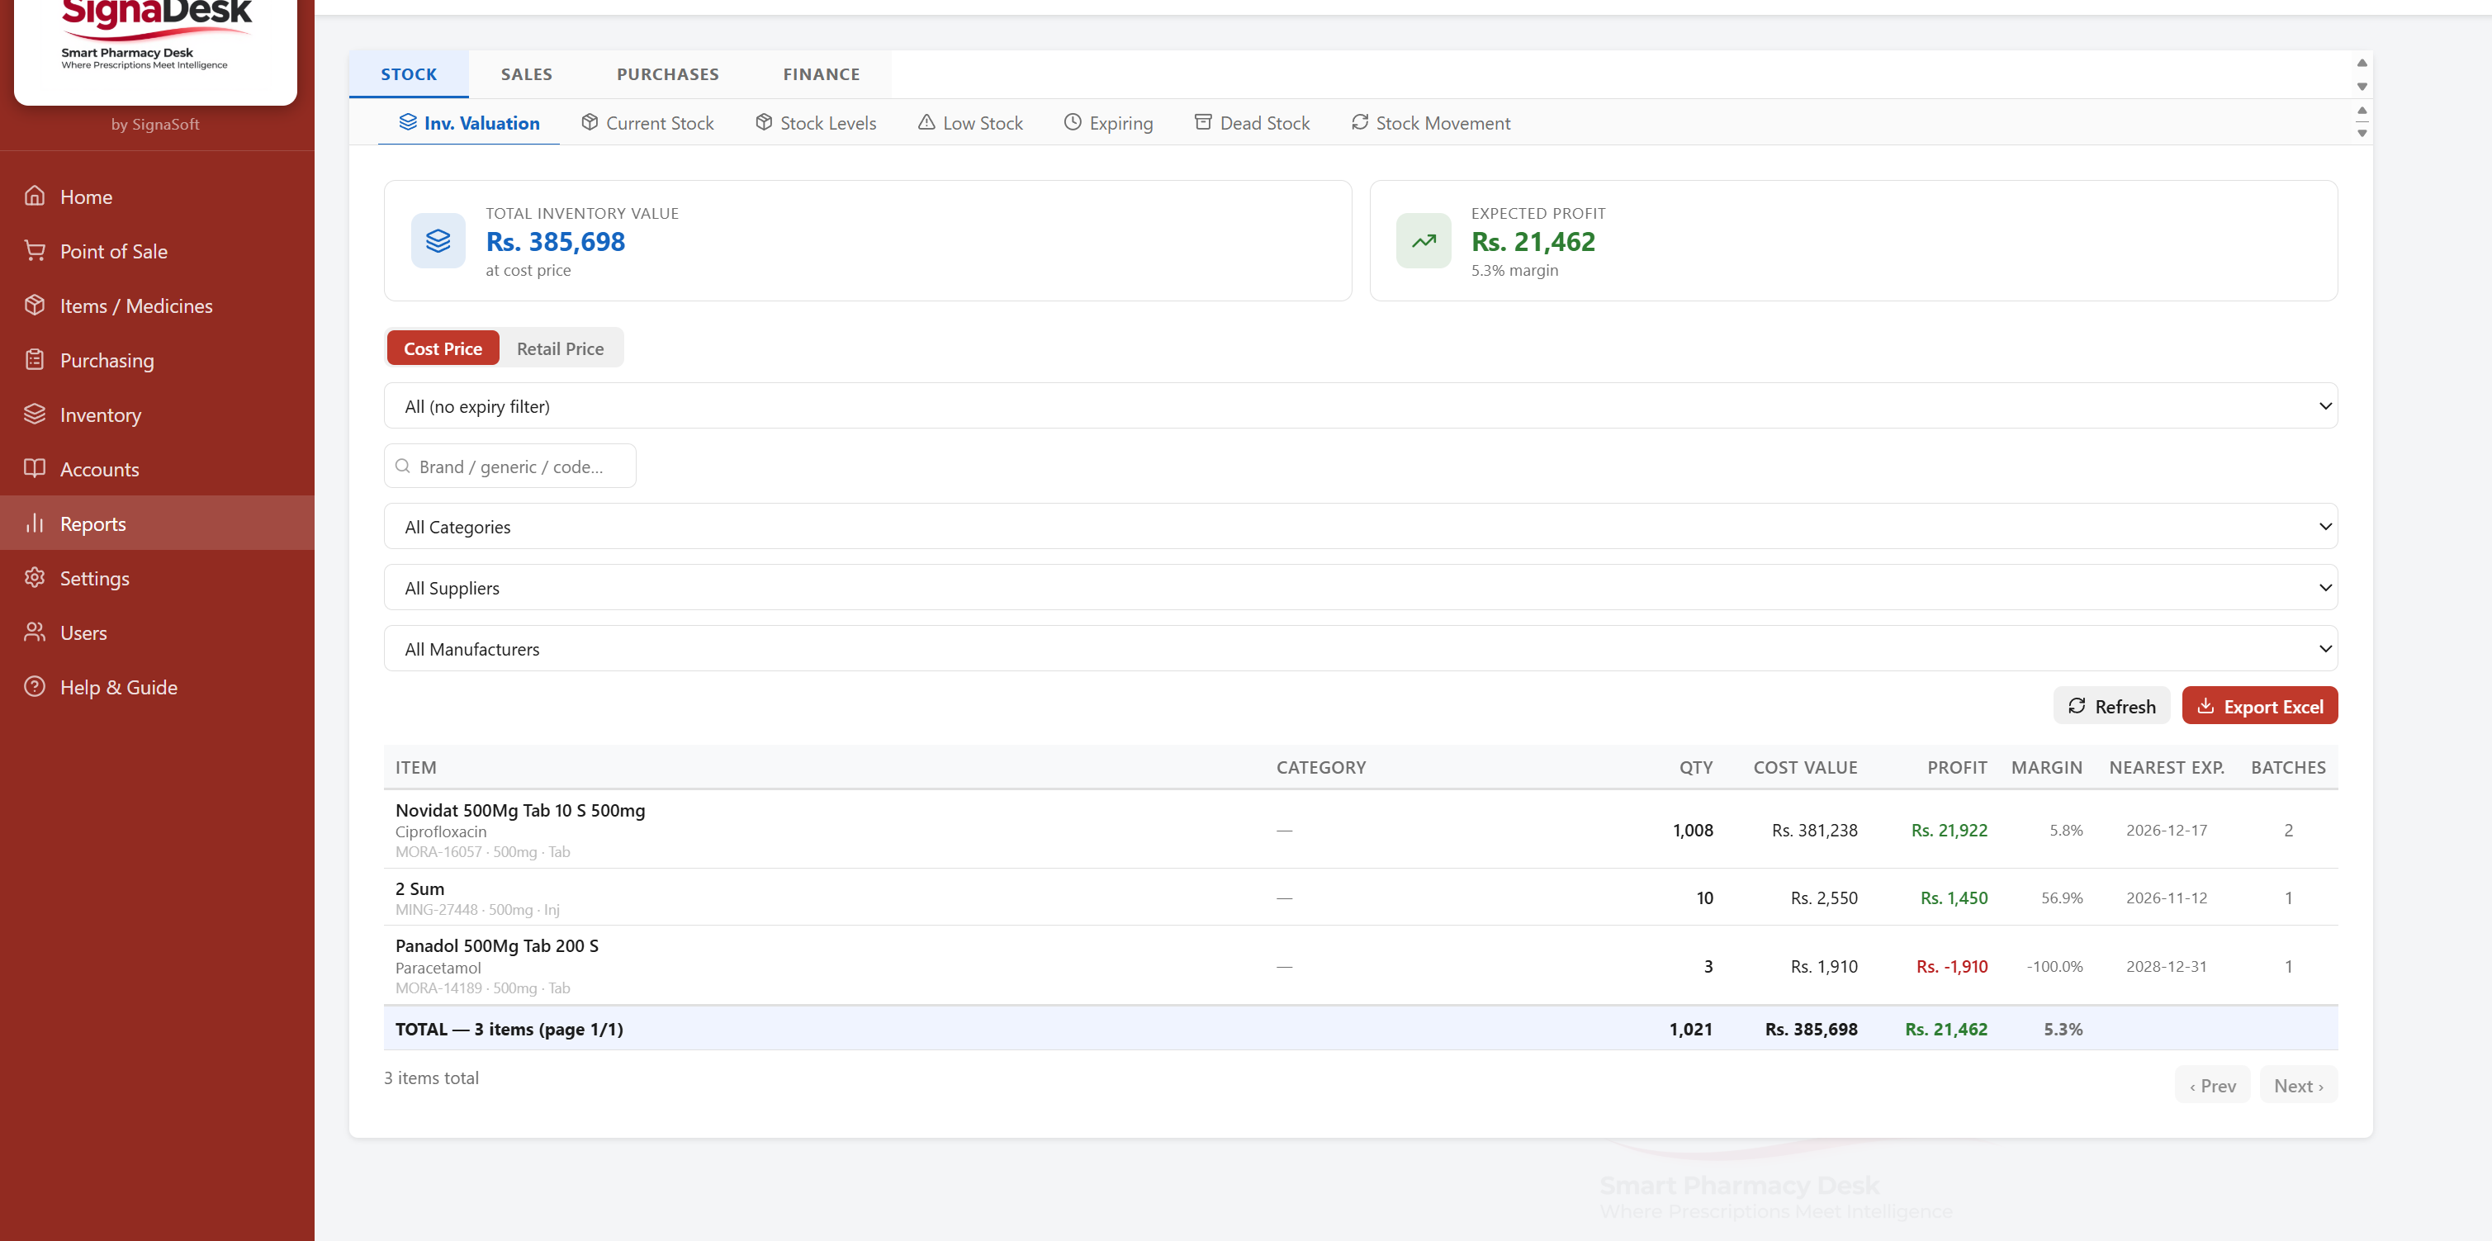Click the Settings gear icon
The width and height of the screenshot is (2492, 1241).
(x=35, y=577)
